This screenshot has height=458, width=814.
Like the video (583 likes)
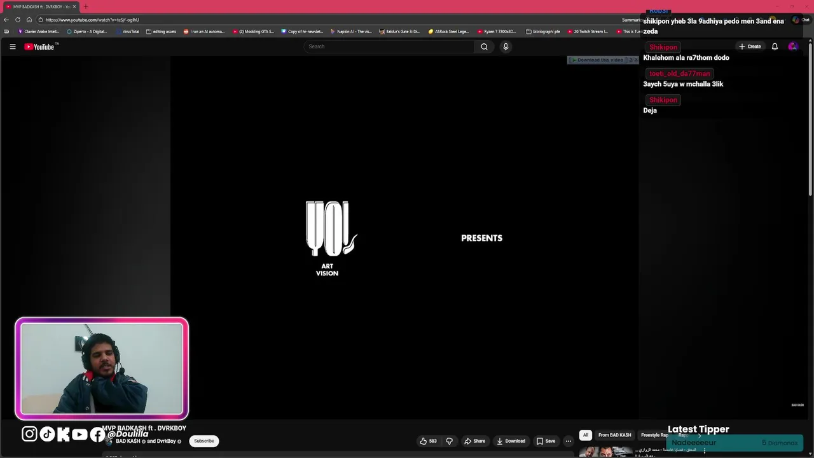[x=429, y=441]
